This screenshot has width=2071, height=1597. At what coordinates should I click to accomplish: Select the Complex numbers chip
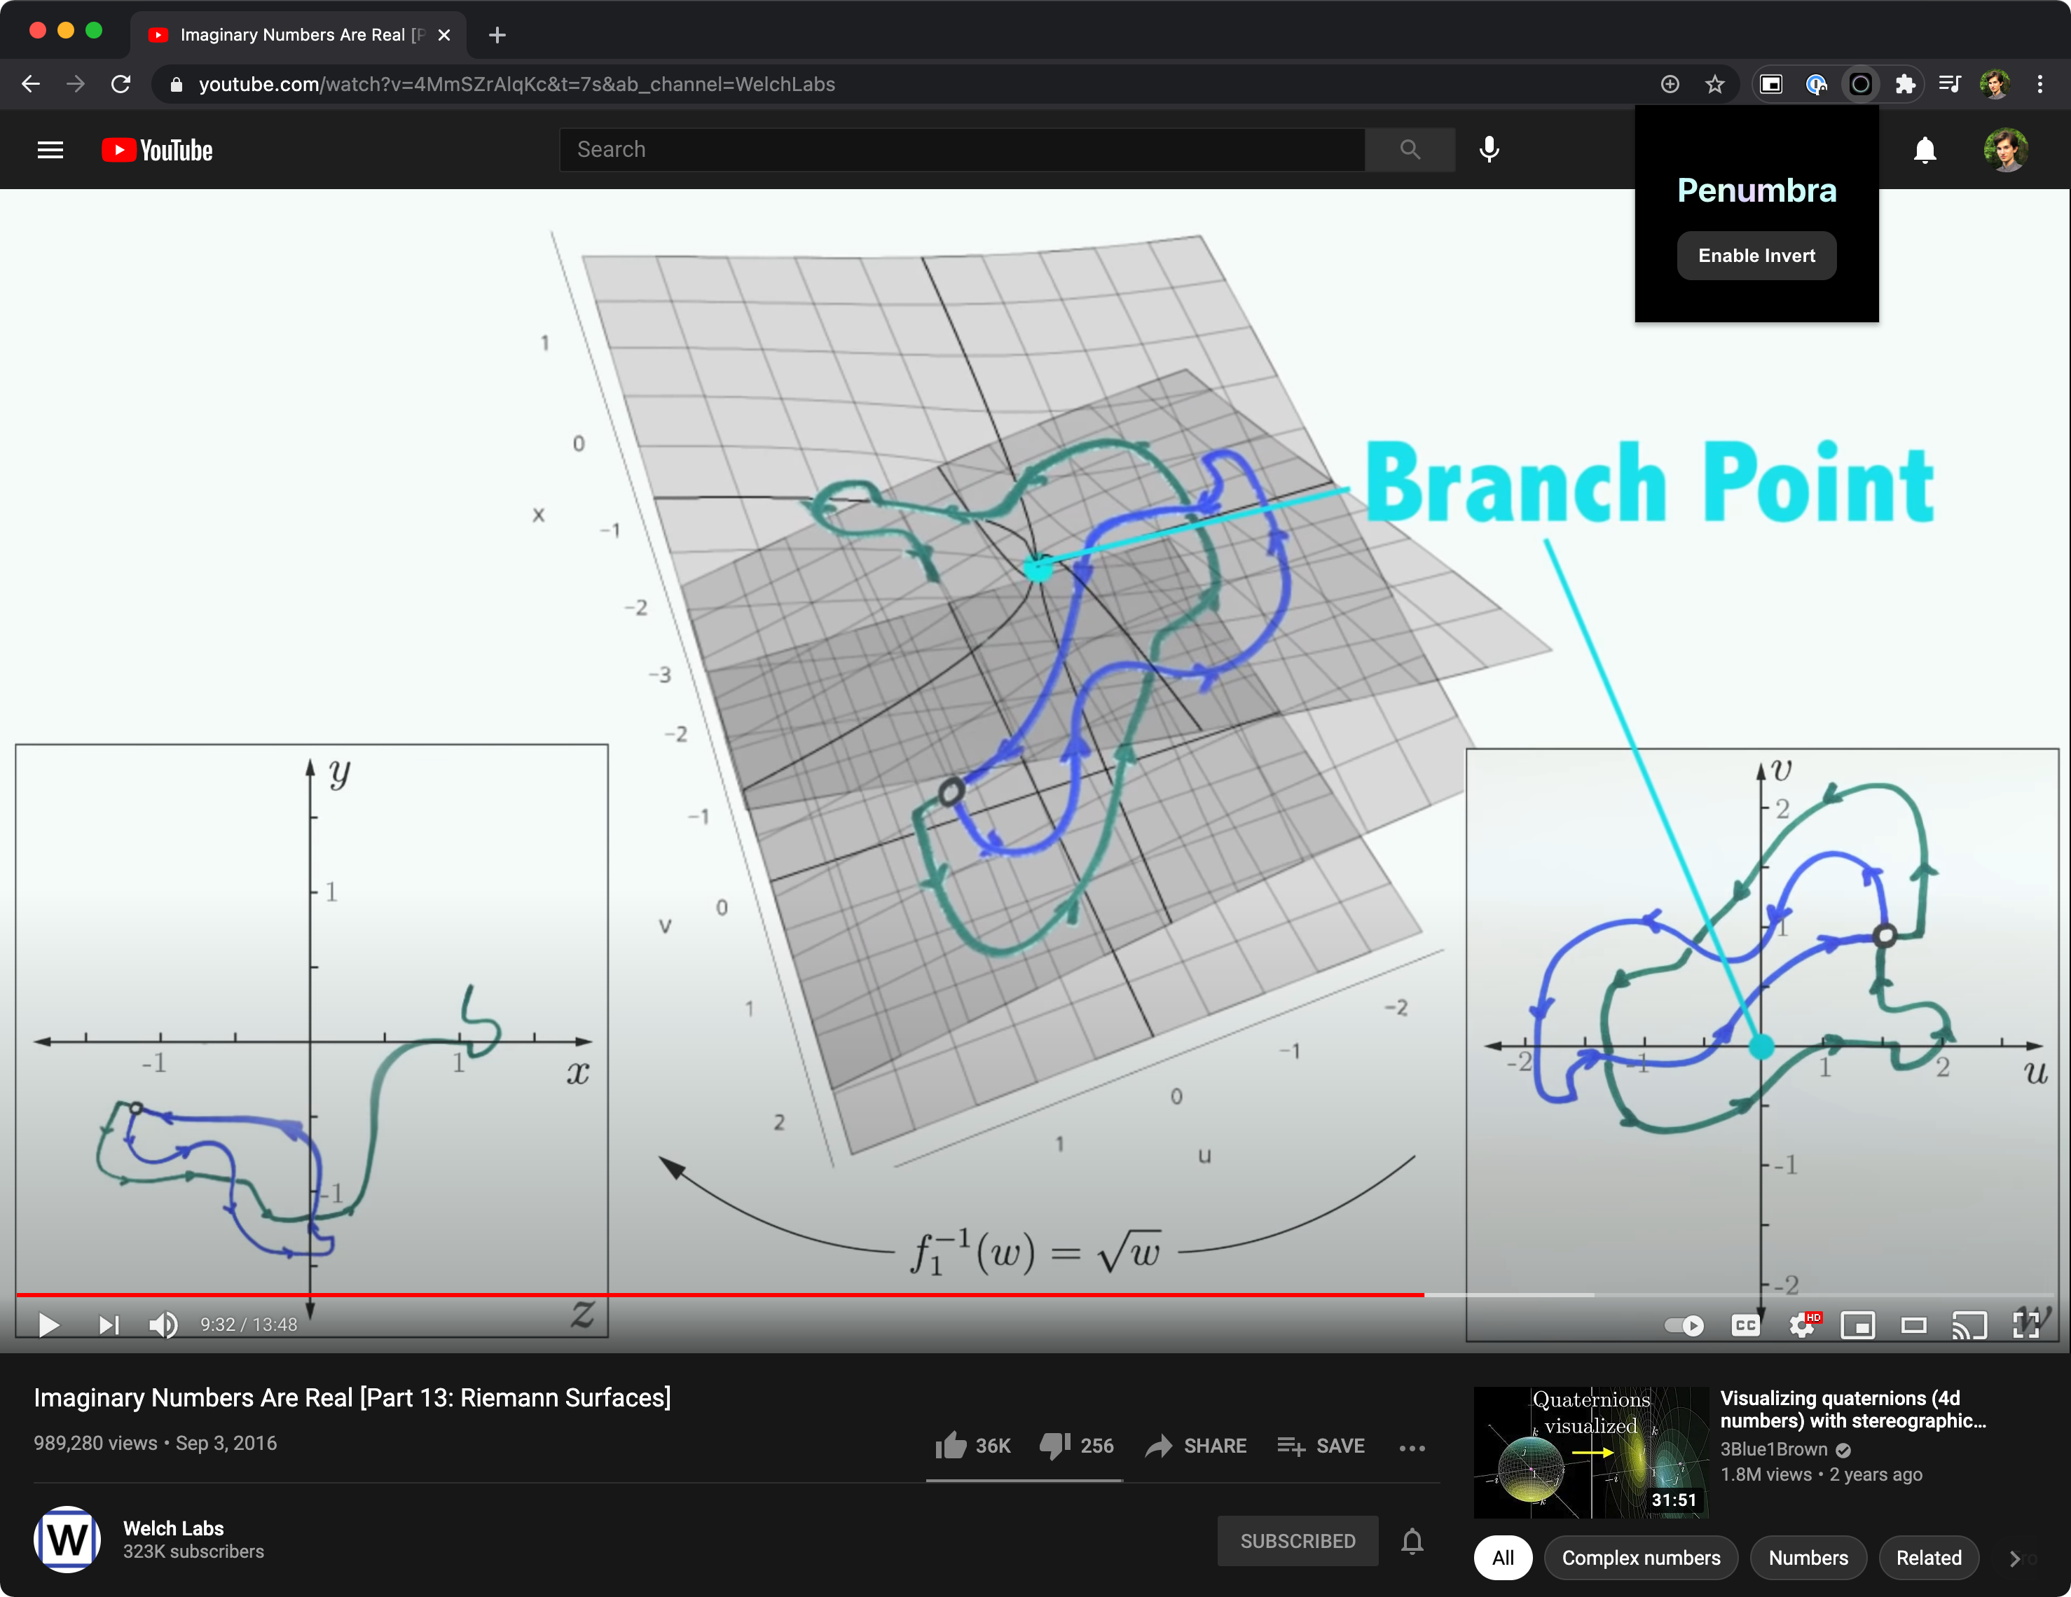[1641, 1557]
